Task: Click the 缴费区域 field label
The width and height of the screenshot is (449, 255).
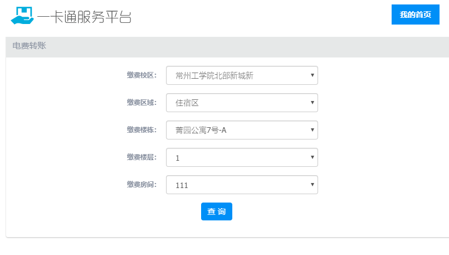Action: [x=141, y=103]
